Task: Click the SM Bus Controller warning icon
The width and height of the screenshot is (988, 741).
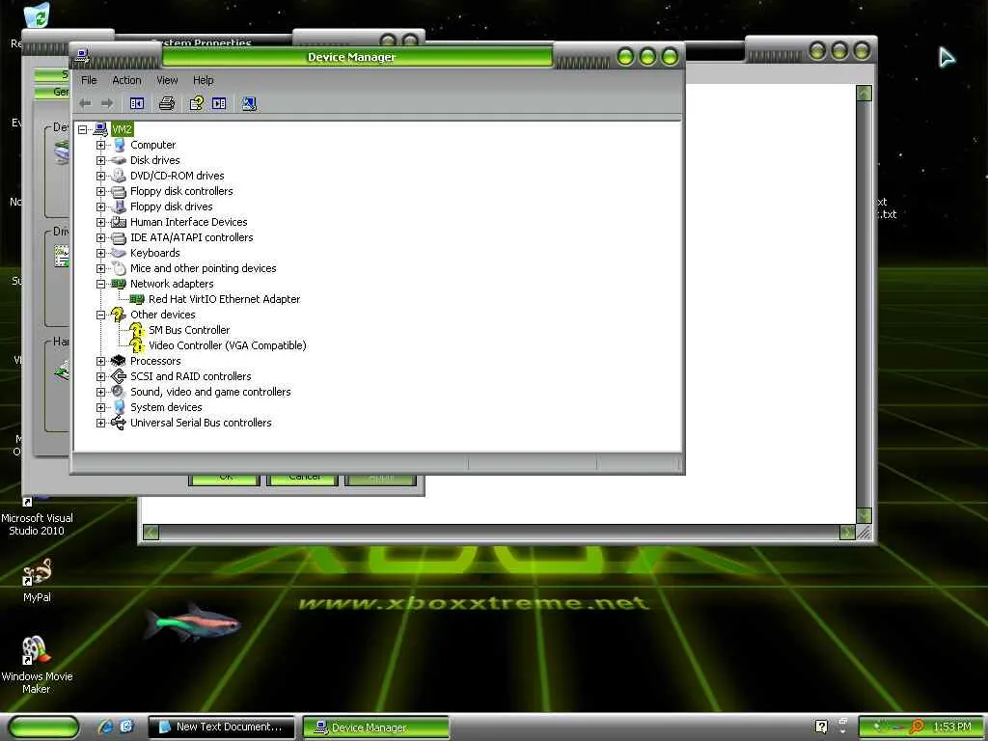Action: (x=137, y=330)
